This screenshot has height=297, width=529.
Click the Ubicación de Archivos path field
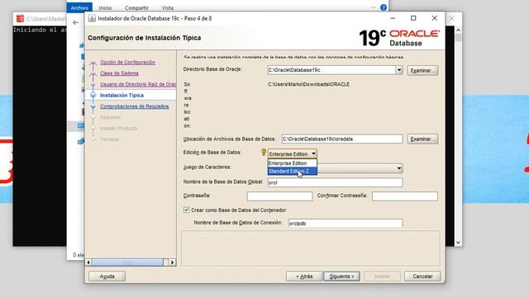342,139
